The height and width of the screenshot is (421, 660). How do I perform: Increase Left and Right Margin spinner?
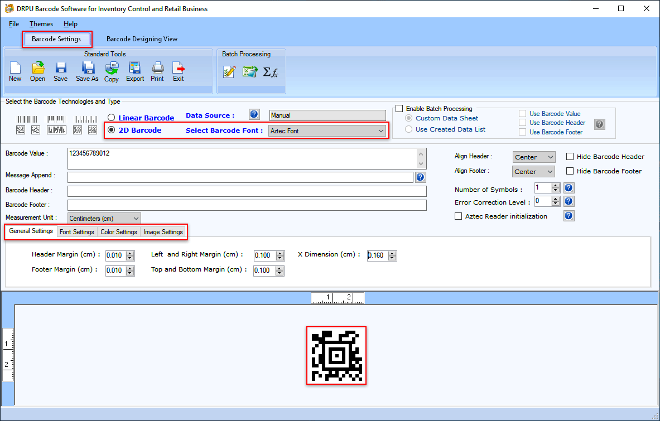(280, 253)
